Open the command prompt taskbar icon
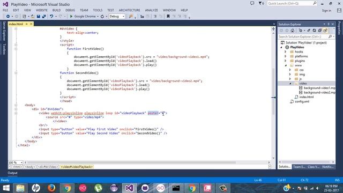Screen dimensions: 343x193 [x=176, y=188]
